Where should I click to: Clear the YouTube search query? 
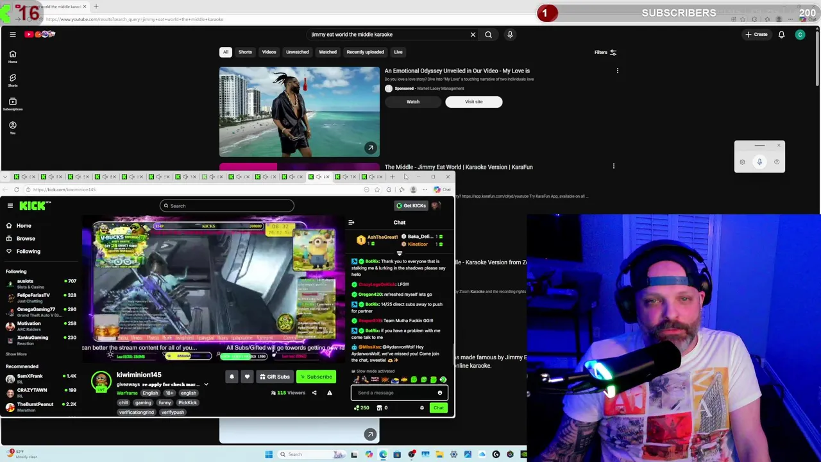473,35
